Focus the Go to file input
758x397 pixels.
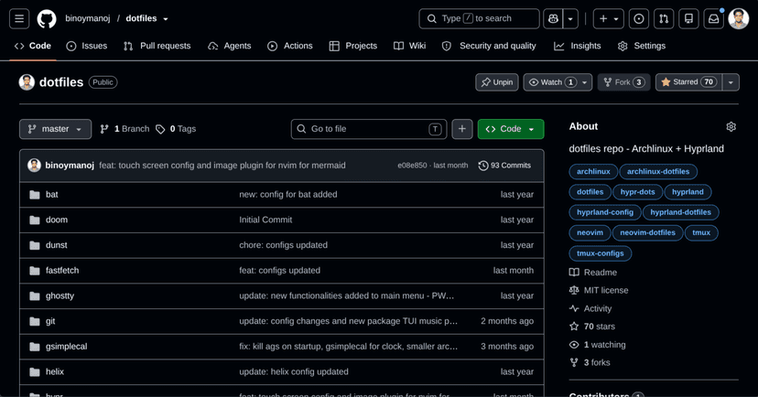pos(369,129)
